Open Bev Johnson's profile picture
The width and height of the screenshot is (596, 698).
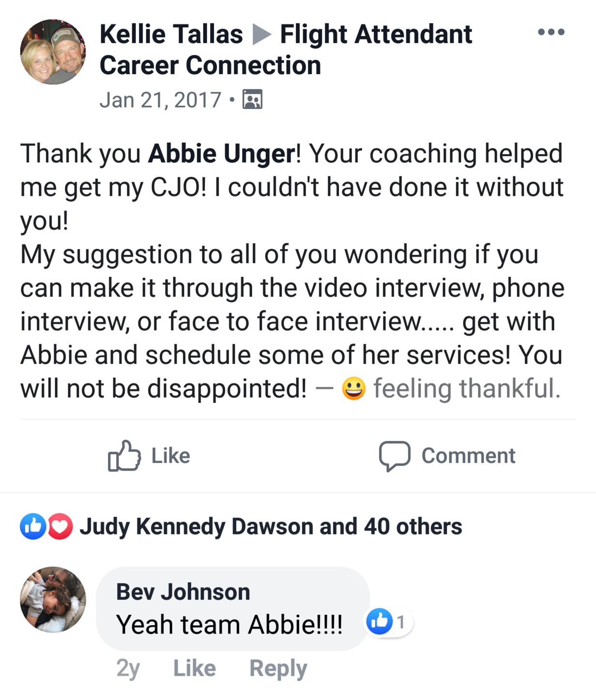53,600
